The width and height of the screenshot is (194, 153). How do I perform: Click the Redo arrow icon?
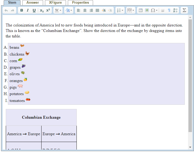pyautogui.click(x=13, y=10)
